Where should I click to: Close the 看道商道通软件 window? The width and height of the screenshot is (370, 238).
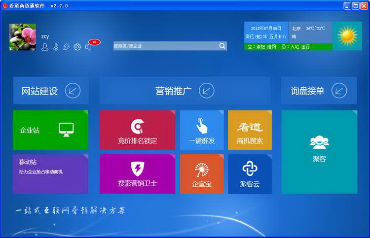pyautogui.click(x=364, y=6)
